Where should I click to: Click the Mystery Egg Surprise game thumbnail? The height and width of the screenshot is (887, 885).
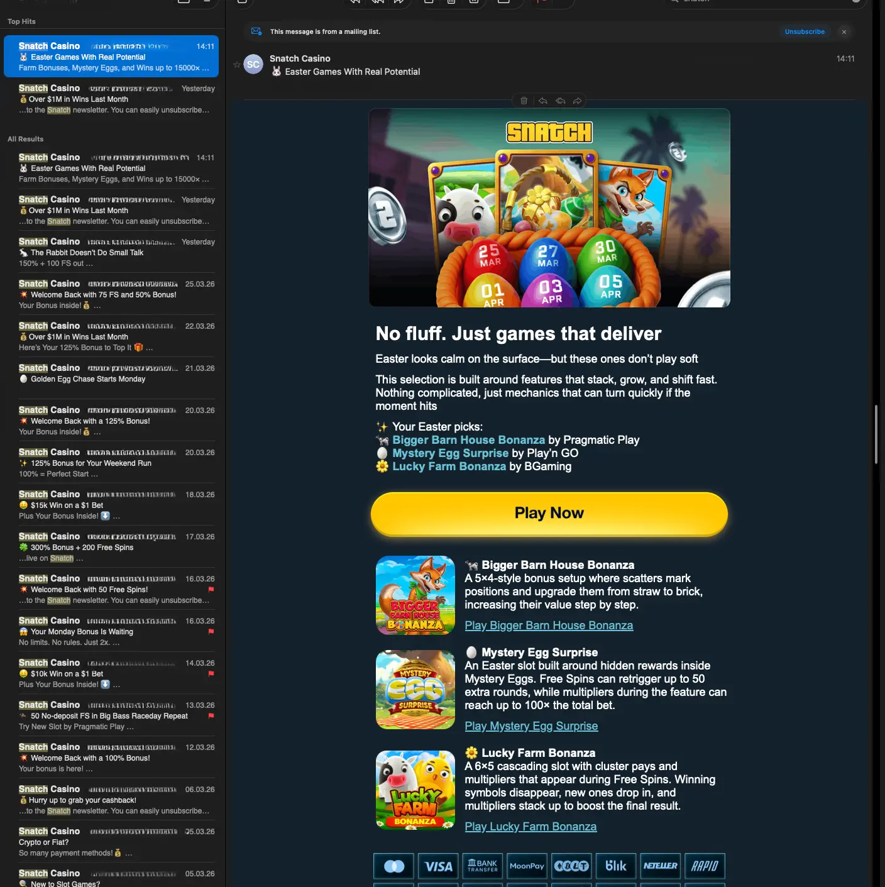[415, 690]
